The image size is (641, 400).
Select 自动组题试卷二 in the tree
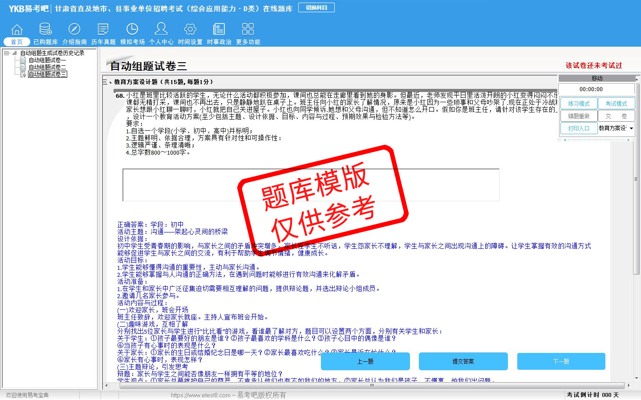coord(47,67)
